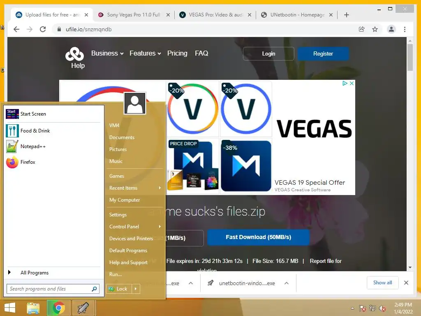Open the rocket app on taskbar

(x=83, y=308)
